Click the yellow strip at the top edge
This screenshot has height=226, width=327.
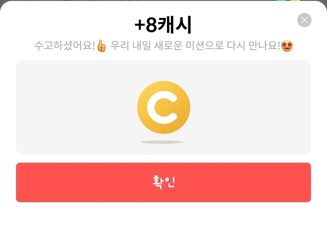click(x=295, y=0)
